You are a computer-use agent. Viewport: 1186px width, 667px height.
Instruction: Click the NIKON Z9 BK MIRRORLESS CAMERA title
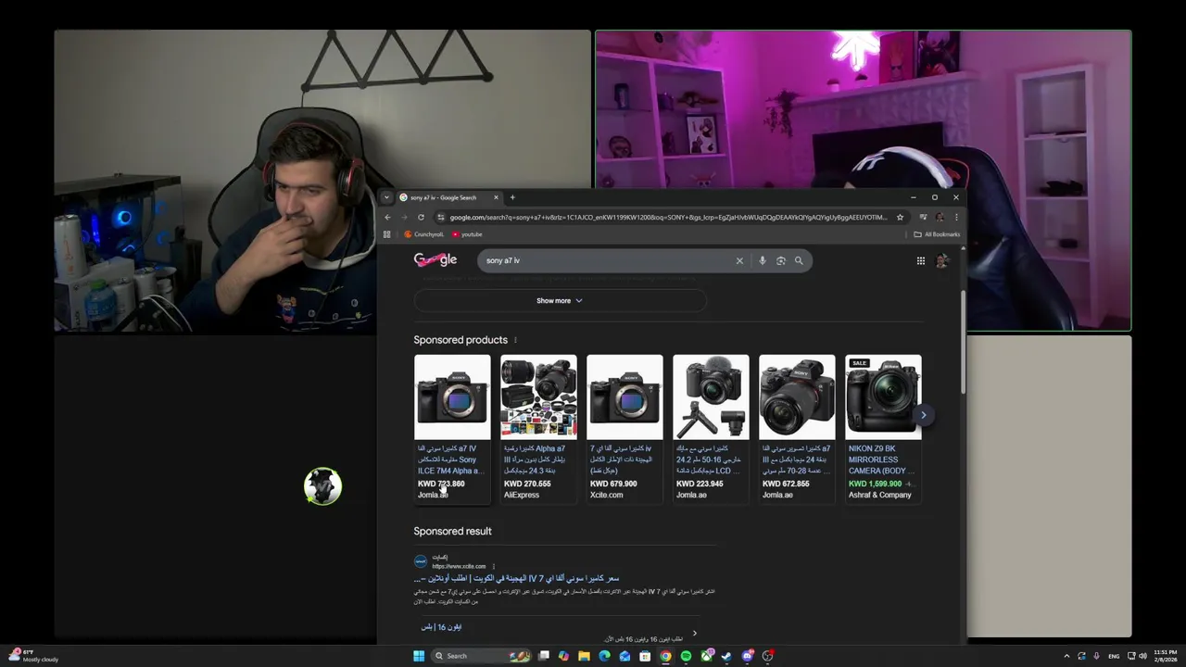[x=881, y=459]
